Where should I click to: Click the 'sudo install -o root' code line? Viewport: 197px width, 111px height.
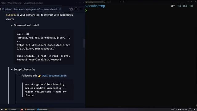tap(43, 56)
